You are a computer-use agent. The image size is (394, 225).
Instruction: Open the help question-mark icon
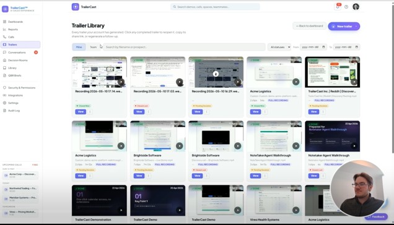pos(346,7)
